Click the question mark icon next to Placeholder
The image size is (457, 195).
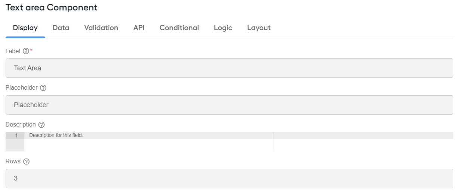coord(43,88)
